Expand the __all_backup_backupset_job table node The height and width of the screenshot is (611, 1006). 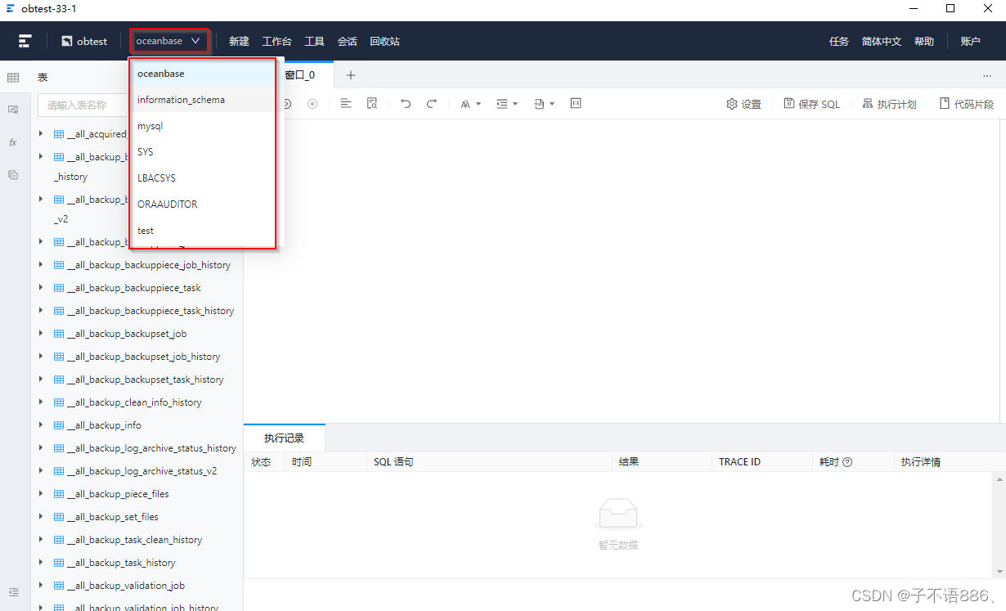(41, 334)
